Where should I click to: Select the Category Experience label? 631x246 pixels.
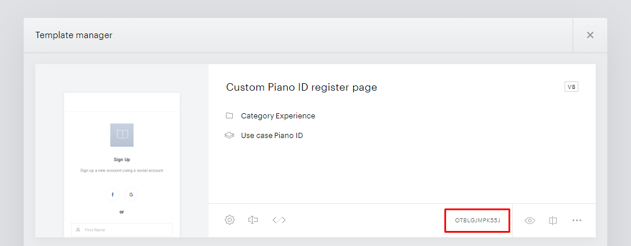278,115
